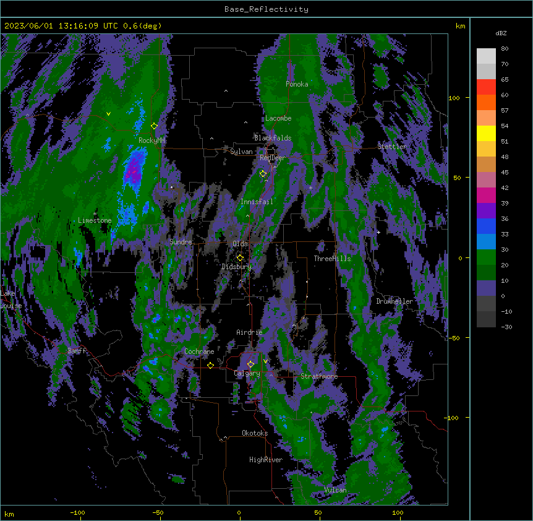
Task: Click the yellow diamond marker below Olds
Action: click(x=240, y=257)
